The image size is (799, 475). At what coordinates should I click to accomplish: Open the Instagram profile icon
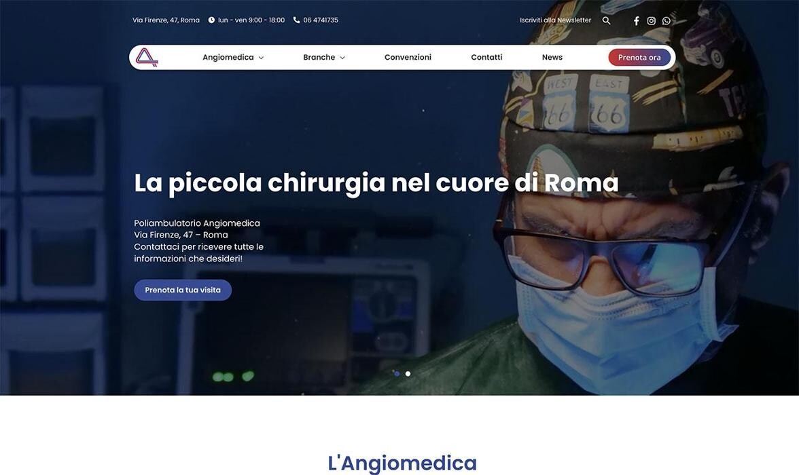click(x=651, y=21)
